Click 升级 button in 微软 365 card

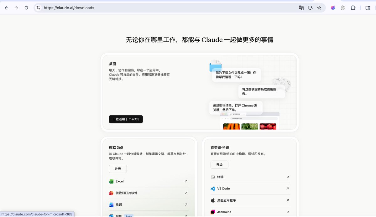[118, 169]
